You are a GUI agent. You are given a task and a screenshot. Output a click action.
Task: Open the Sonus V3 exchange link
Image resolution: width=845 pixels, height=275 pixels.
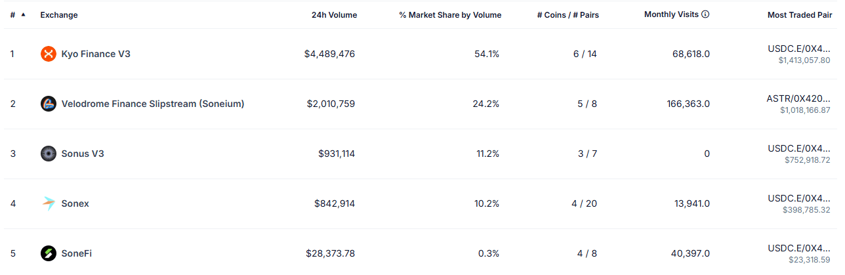click(83, 154)
